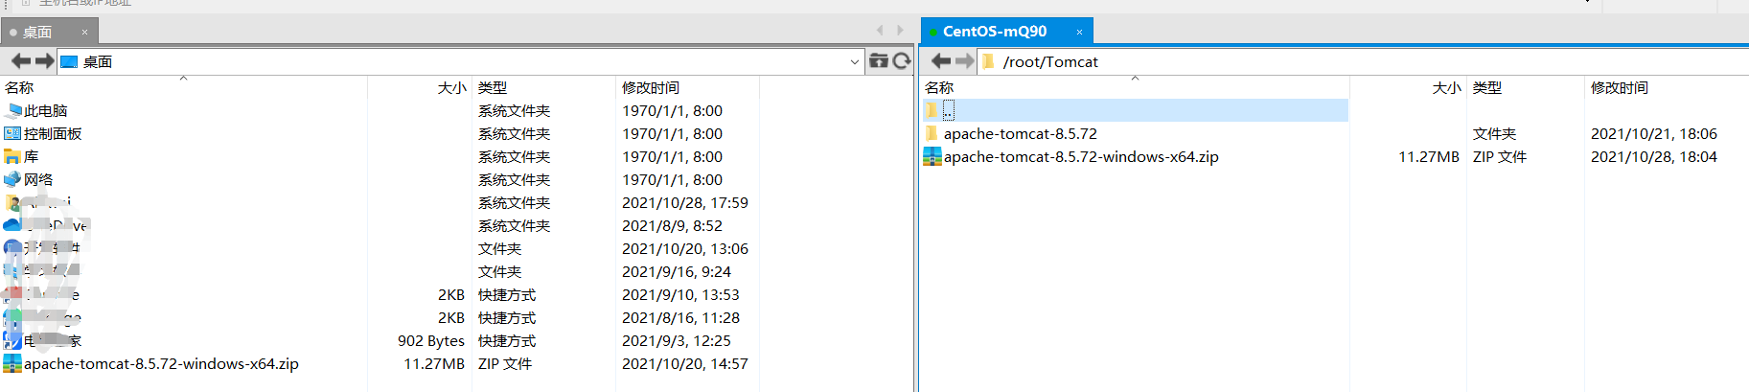Select local apache-tomcat zip file icon

12,364
